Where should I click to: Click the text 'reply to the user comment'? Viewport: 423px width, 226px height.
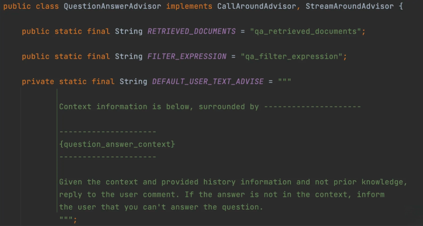(x=119, y=194)
